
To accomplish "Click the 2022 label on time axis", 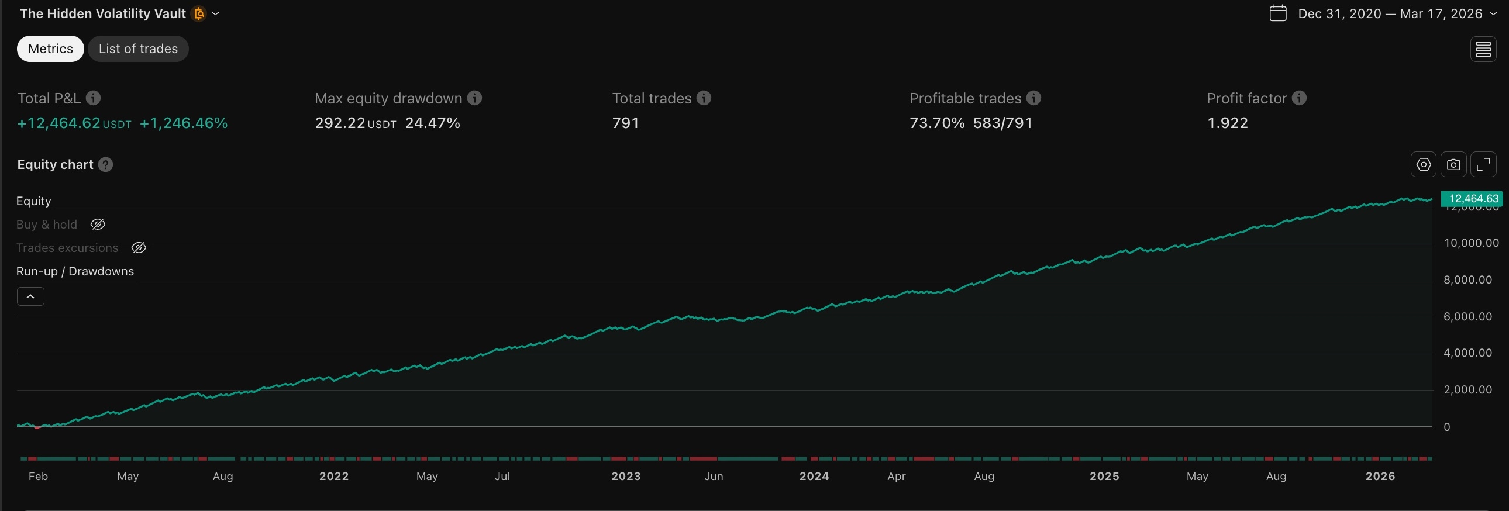I will [x=334, y=476].
